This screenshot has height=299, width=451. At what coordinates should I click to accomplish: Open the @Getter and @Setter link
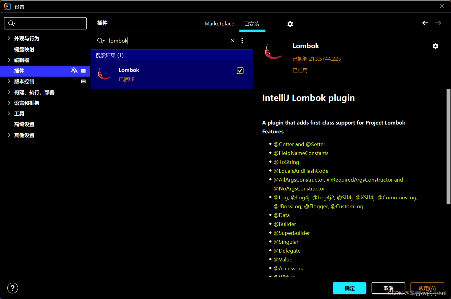[x=299, y=144]
